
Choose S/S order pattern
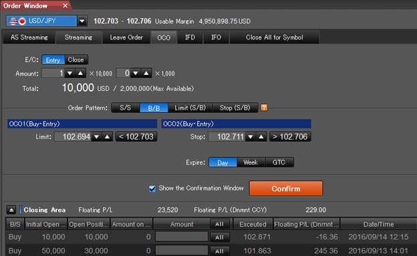tap(125, 108)
